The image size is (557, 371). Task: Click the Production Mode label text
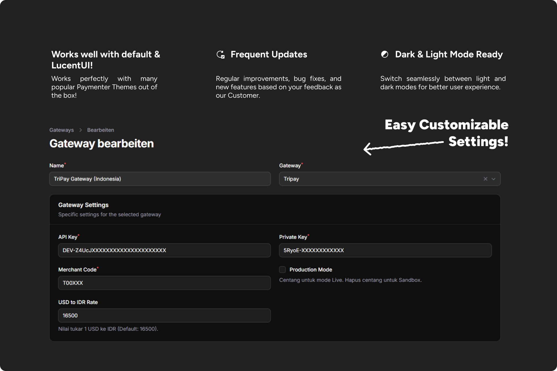pyautogui.click(x=311, y=270)
